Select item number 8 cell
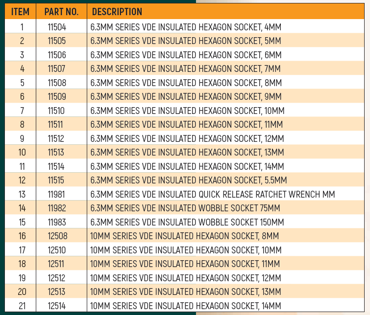Screen dimensions: 370x315 point(22,125)
